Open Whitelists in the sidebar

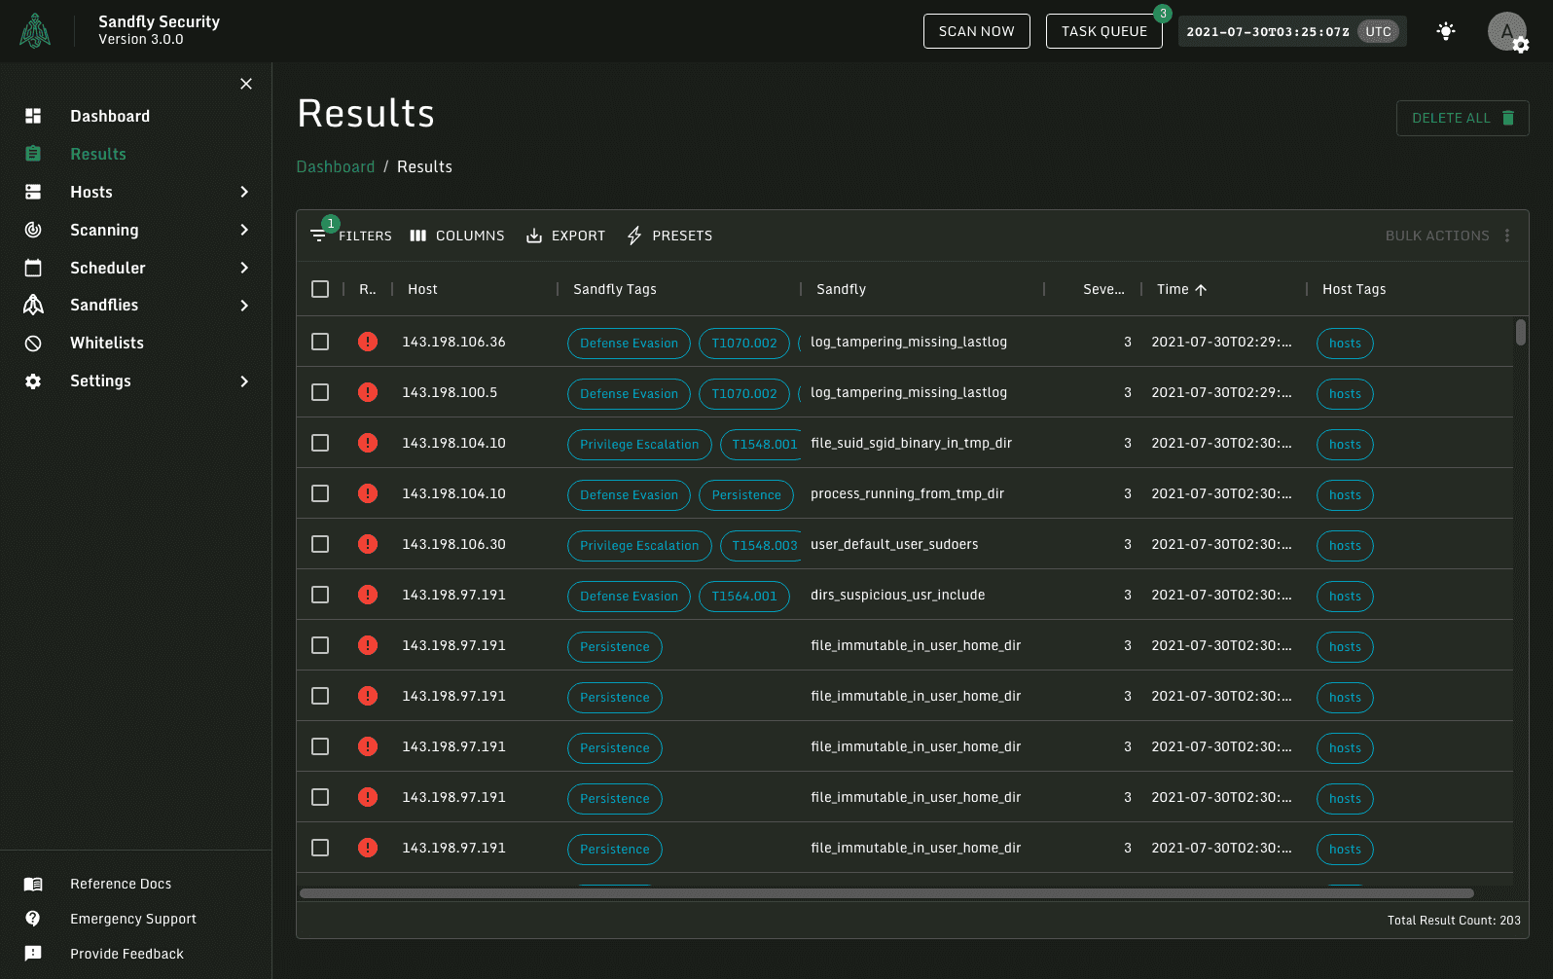click(107, 343)
